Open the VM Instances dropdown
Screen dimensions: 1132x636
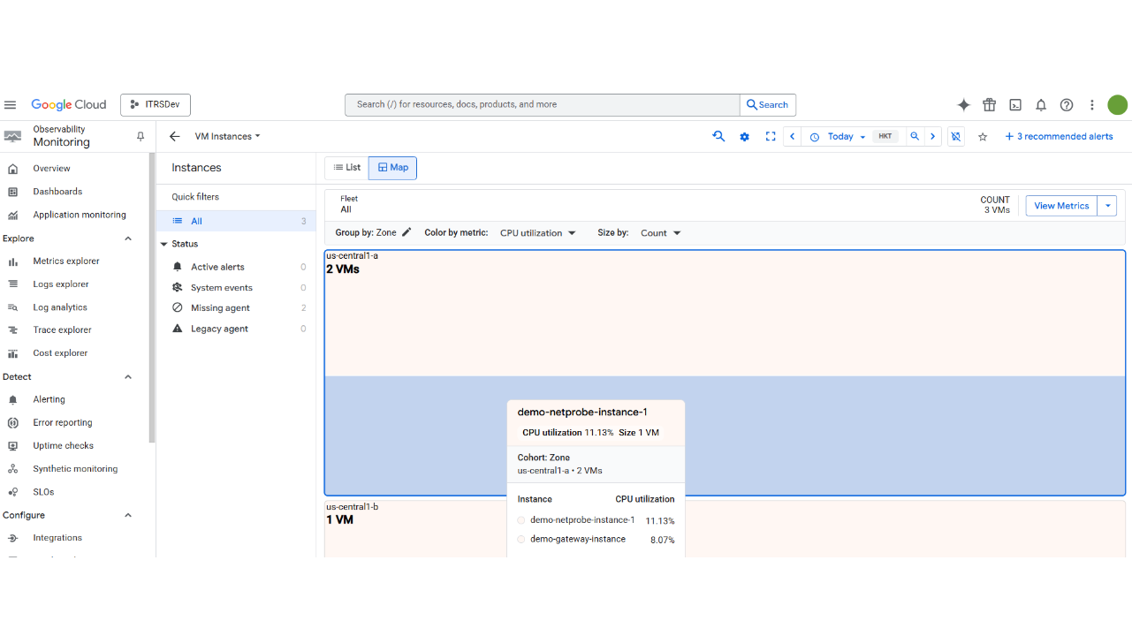pyautogui.click(x=228, y=136)
